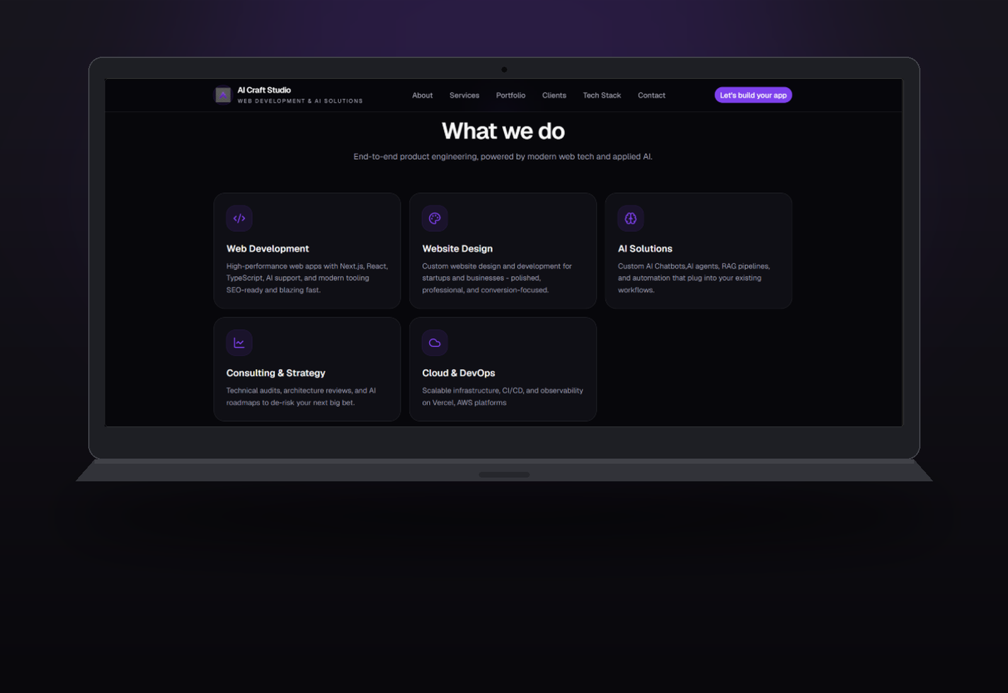
Task: Click the code brackets icon on Web Development
Action: point(239,219)
